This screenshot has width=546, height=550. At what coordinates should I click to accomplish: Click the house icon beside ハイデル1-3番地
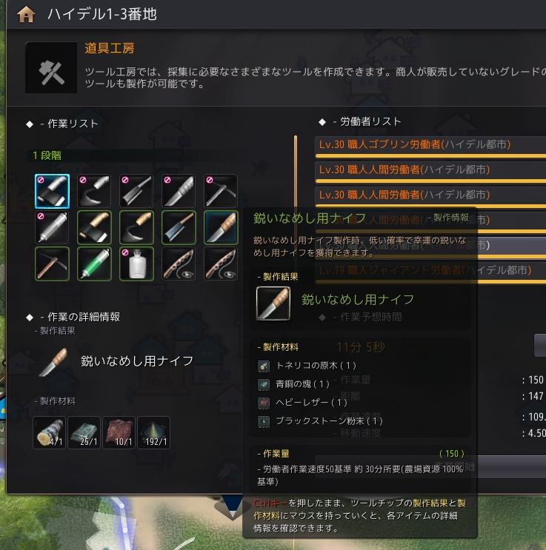[26, 14]
